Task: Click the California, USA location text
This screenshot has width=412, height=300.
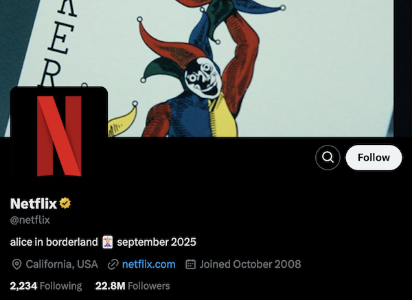Action: coord(62,264)
